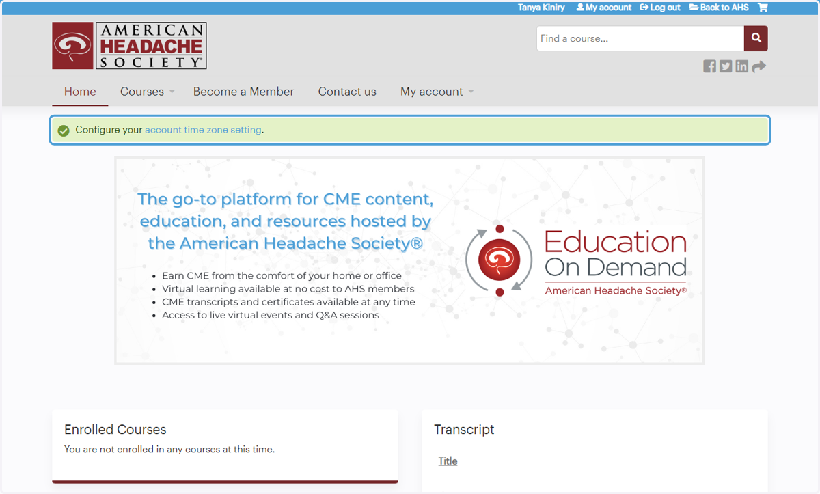This screenshot has height=494, width=820.
Task: Click the green checkmark status icon
Action: coord(64,131)
